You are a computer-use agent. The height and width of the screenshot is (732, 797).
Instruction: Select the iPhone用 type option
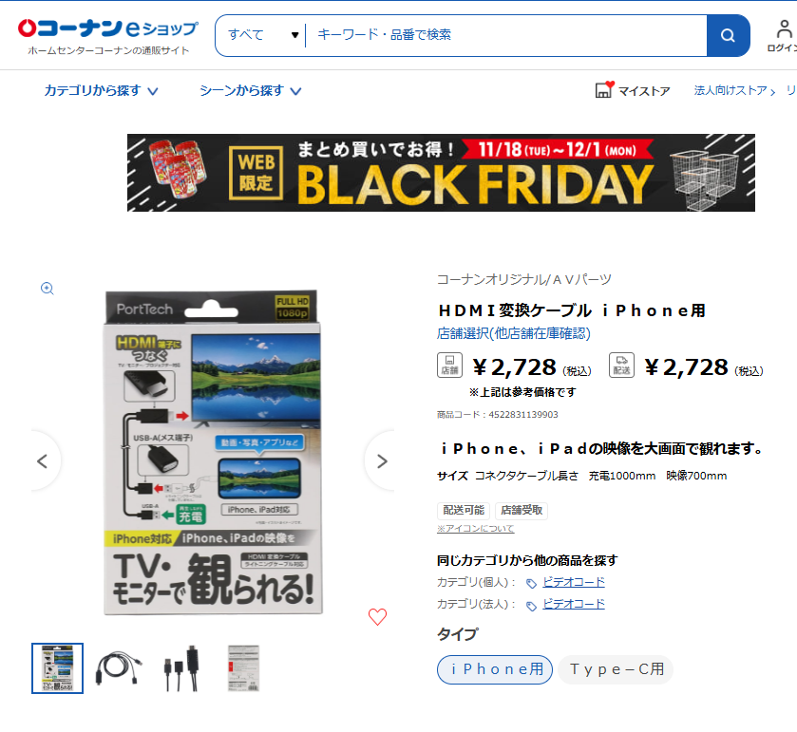495,669
